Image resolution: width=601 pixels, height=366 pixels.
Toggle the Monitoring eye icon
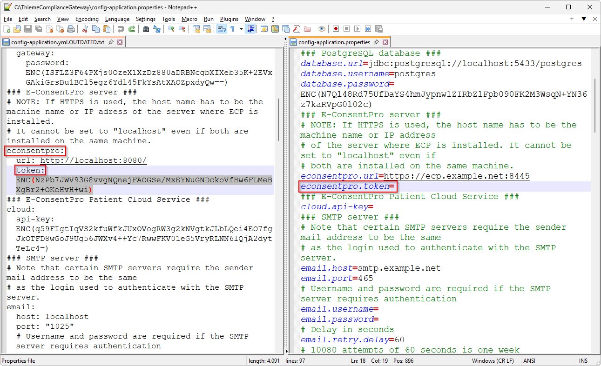point(322,29)
